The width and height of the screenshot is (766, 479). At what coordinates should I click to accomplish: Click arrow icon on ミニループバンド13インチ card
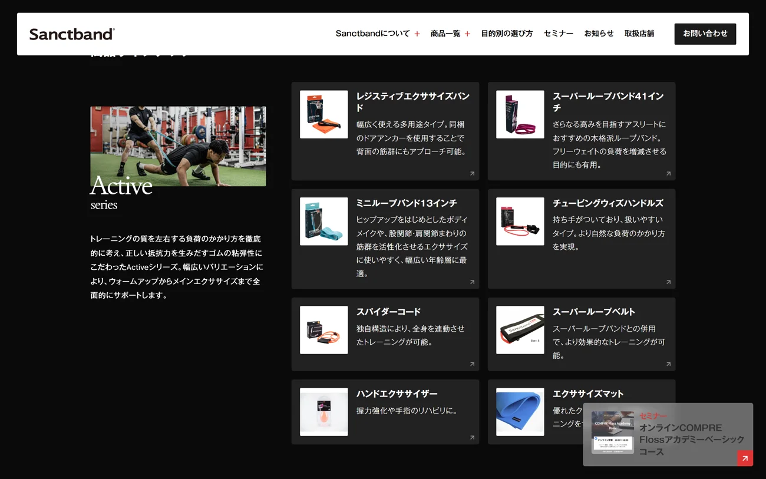pyautogui.click(x=472, y=282)
